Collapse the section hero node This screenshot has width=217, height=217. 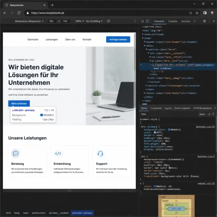tap(146, 49)
